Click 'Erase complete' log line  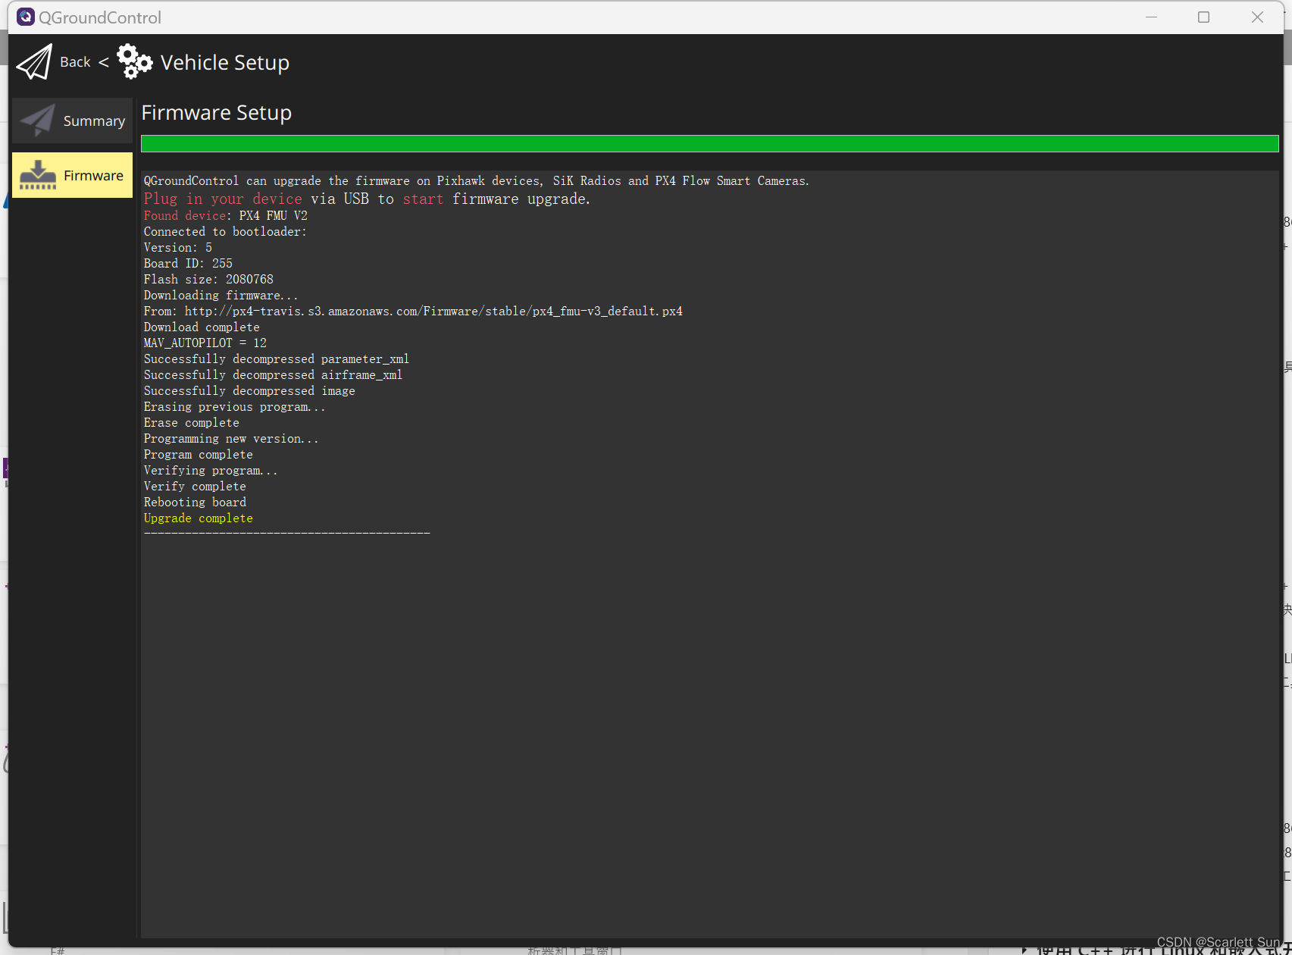pos(192,423)
